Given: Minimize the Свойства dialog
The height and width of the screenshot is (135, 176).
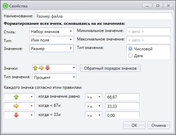Looking at the screenshot, I should click(x=147, y=5).
